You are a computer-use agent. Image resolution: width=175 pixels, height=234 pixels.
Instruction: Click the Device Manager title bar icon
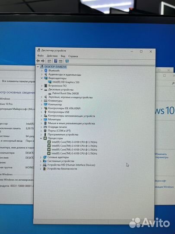click(39, 50)
